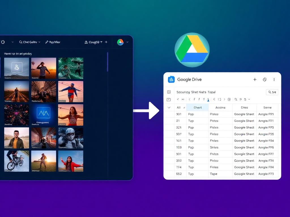The image size is (290, 217).
Task: Open the green underwater divers thumbnail
Action: pyautogui.click(x=71, y=68)
